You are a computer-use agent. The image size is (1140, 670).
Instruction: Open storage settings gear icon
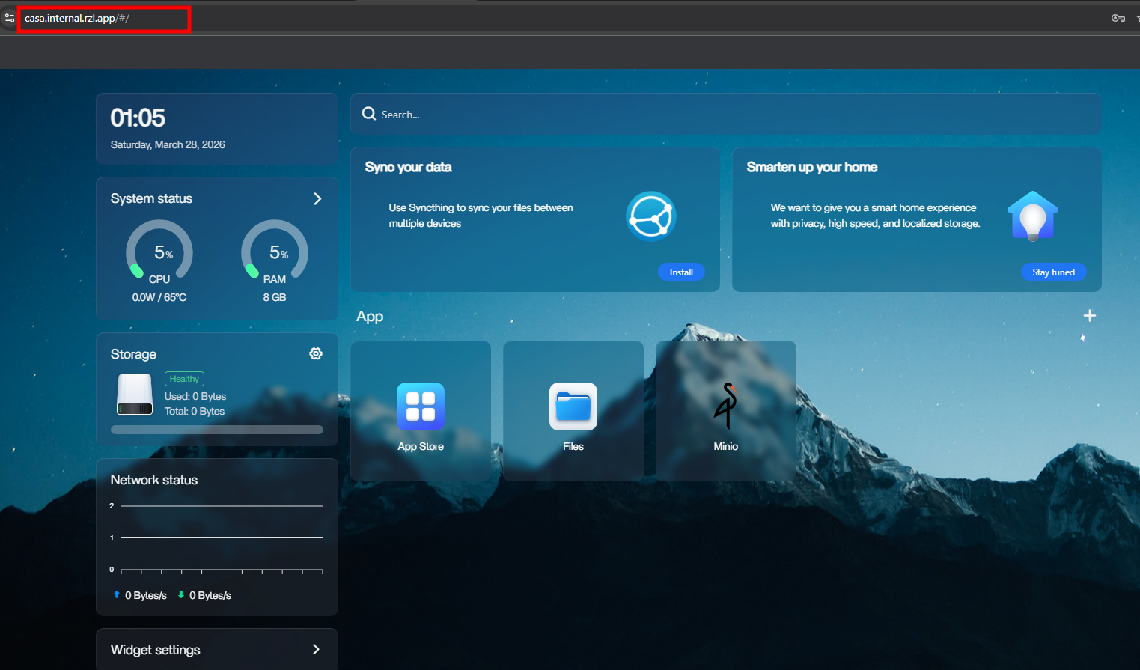[316, 353]
